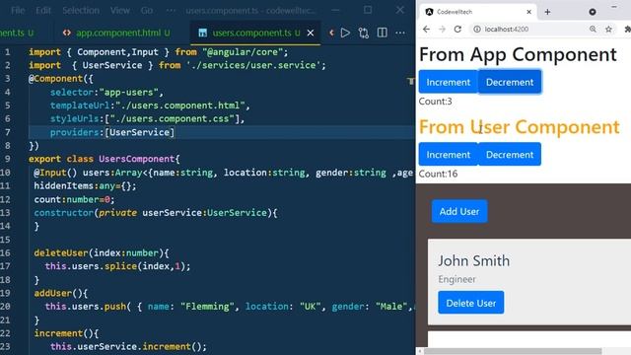Delete the John Smith user
The width and height of the screenshot is (631, 355).
tap(471, 303)
